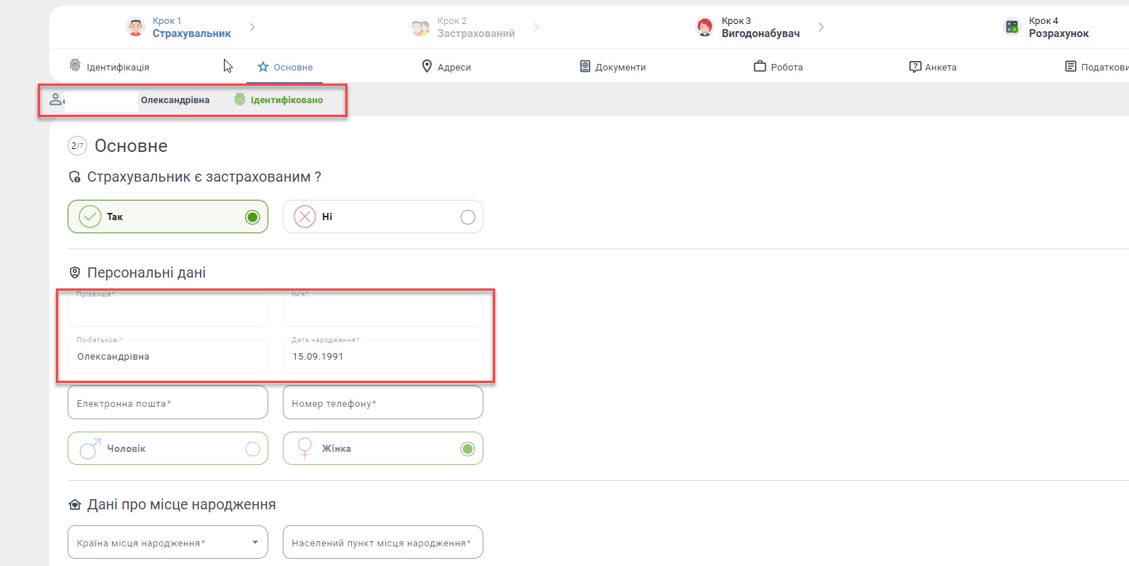
Task: Choose Чоловік as gender
Action: tap(252, 449)
